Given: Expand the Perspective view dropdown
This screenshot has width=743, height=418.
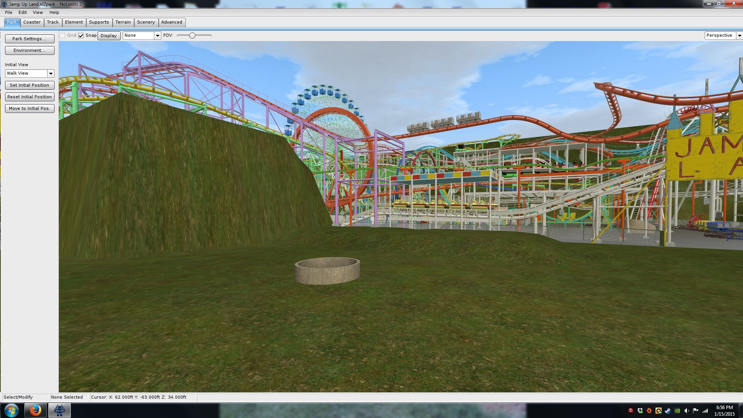Looking at the screenshot, I should 739,36.
